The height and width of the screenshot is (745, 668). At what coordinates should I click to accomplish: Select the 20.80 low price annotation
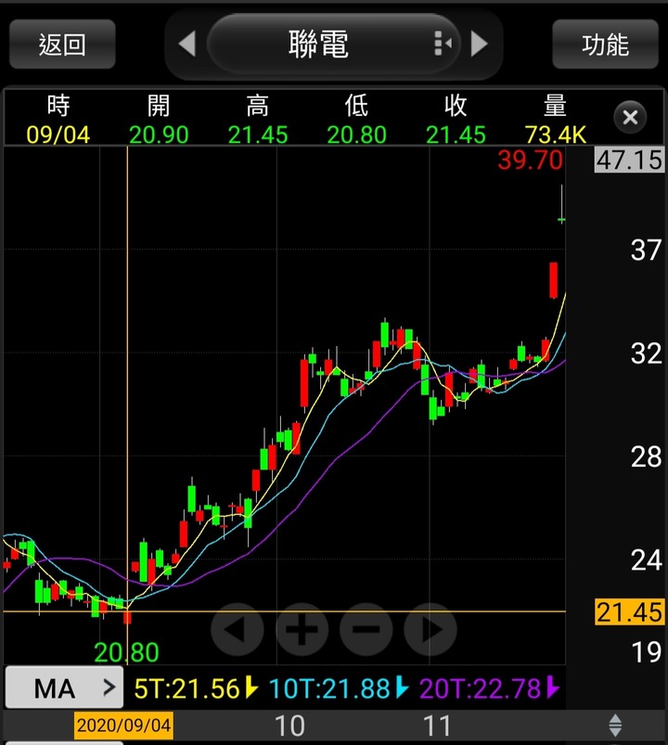coord(126,652)
